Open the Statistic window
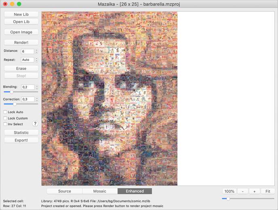 [x=21, y=132]
